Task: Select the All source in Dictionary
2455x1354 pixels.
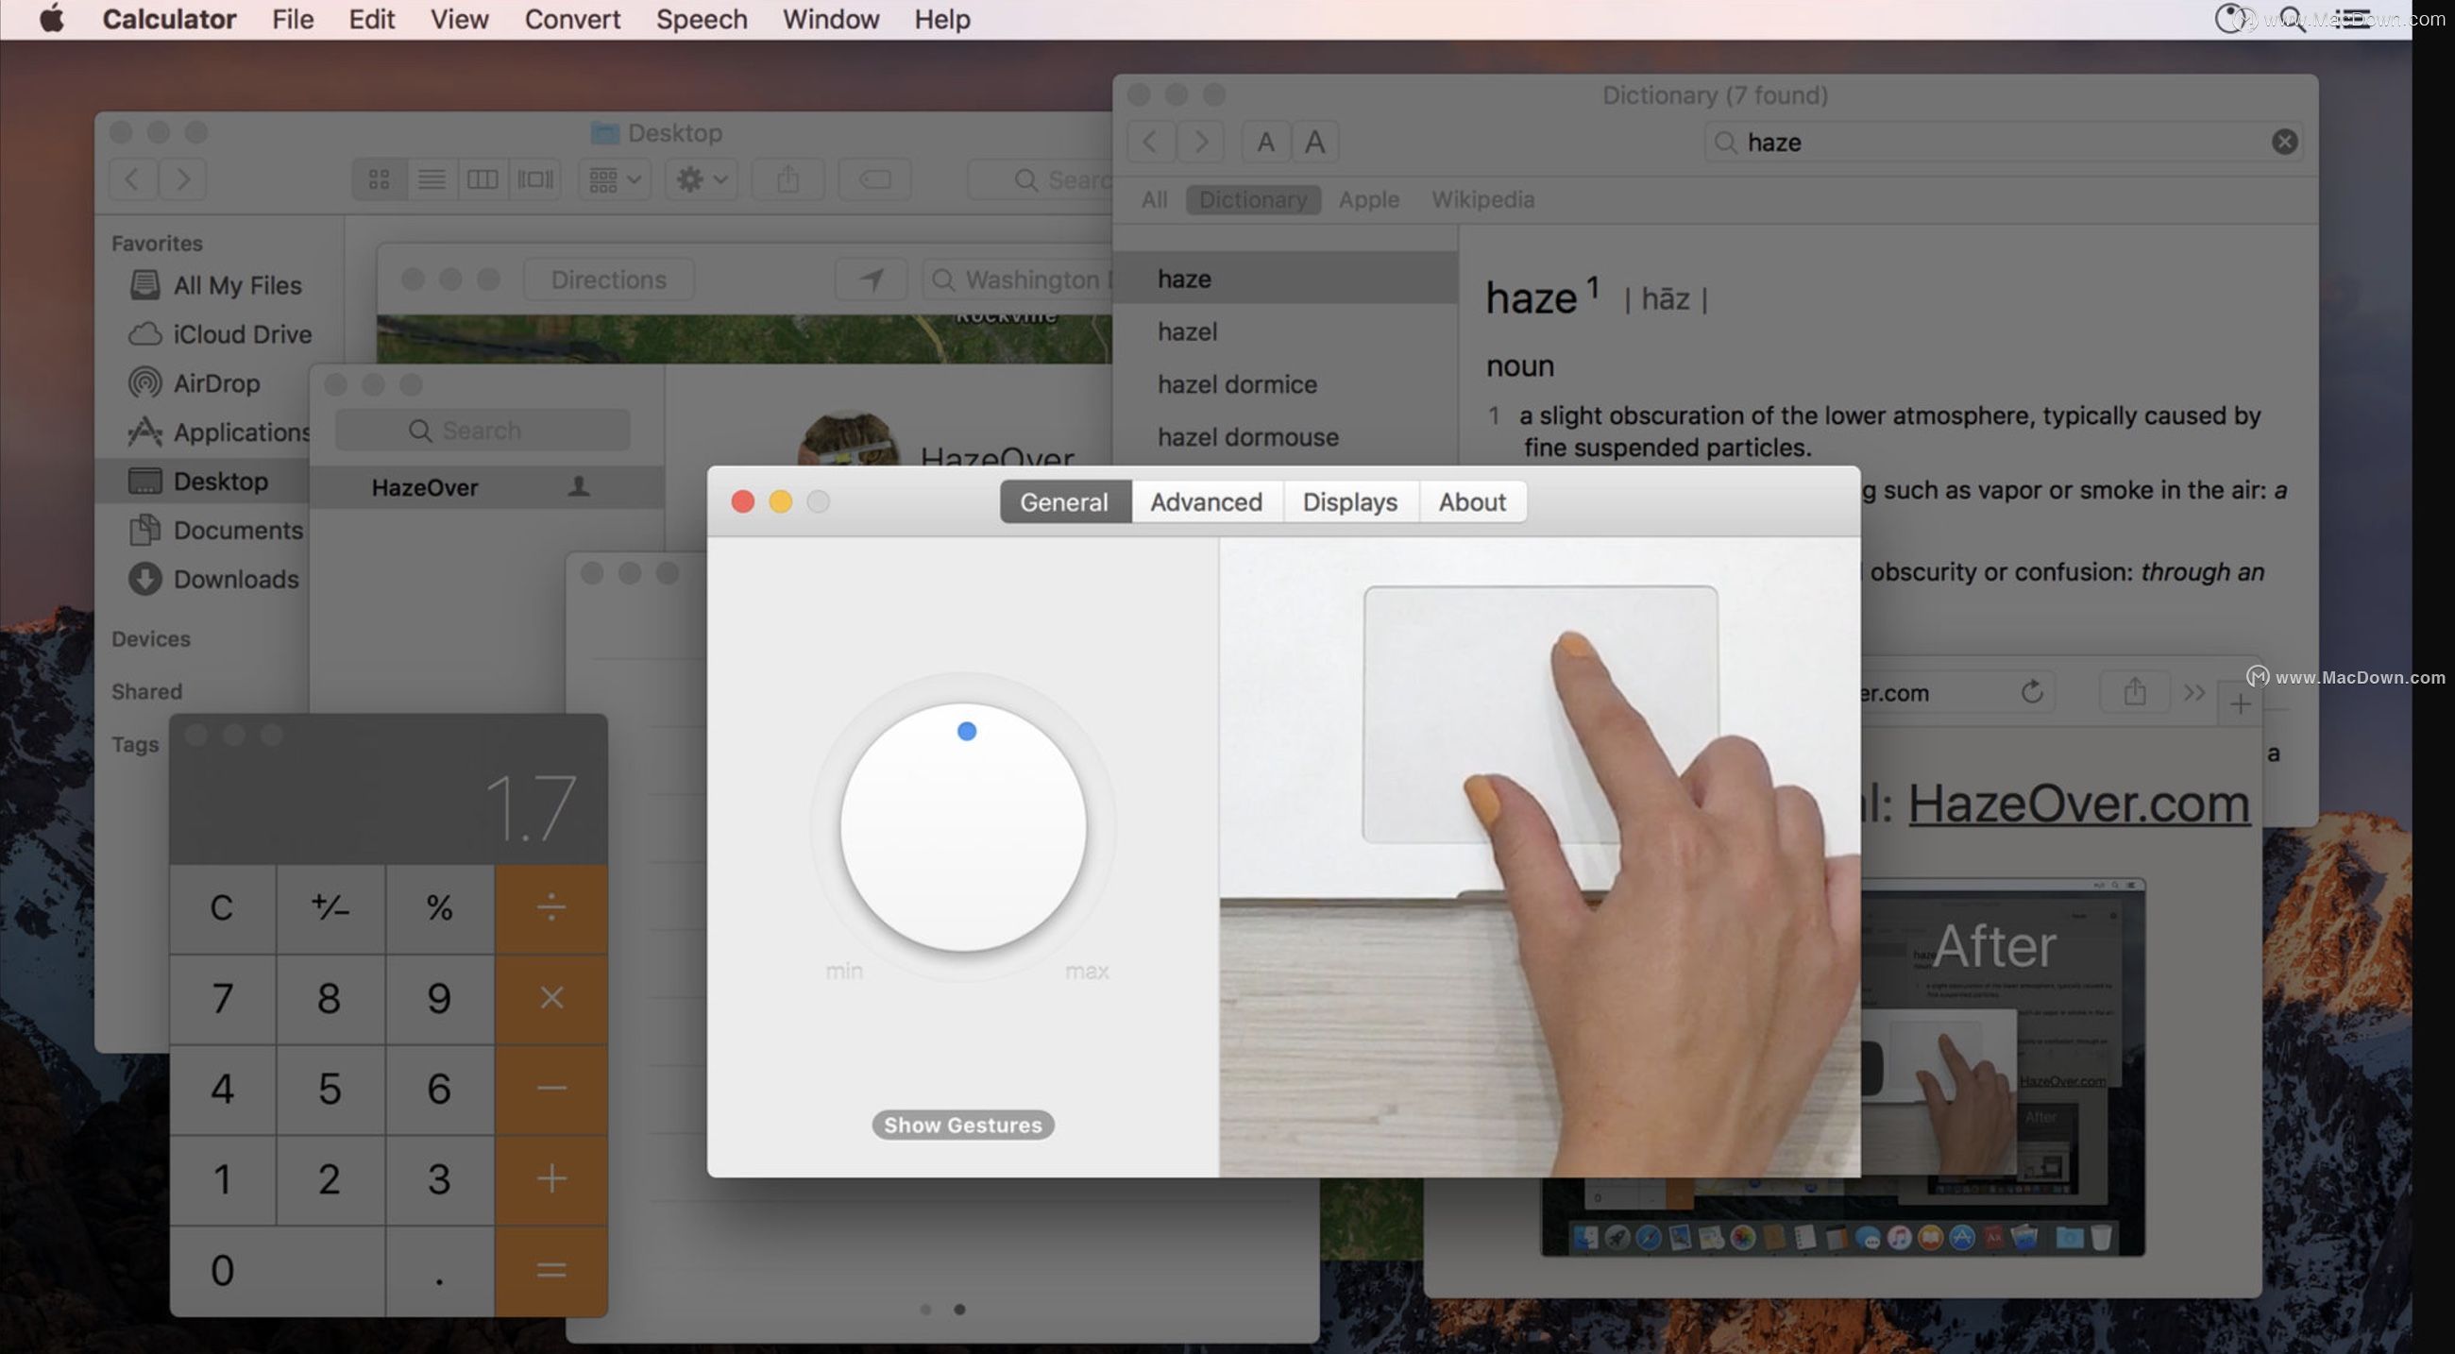Action: tap(1154, 199)
